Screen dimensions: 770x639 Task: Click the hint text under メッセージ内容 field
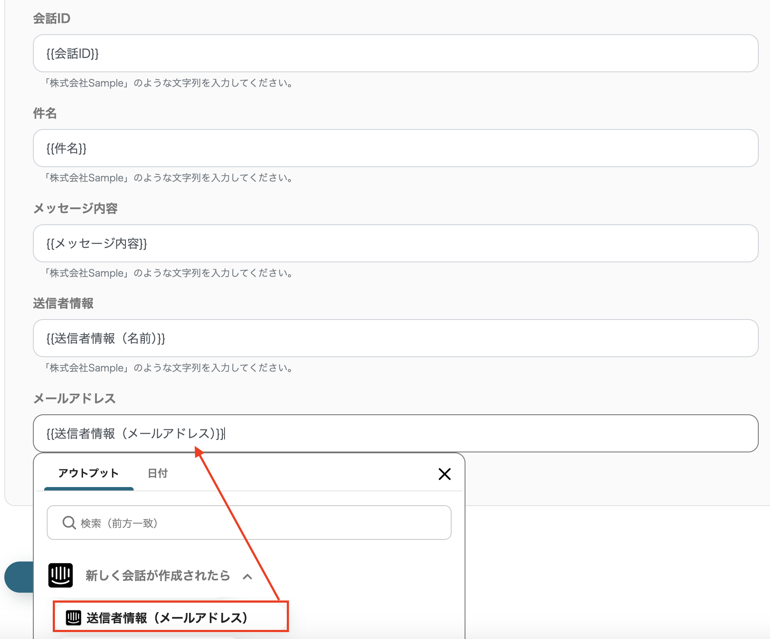pyautogui.click(x=169, y=273)
